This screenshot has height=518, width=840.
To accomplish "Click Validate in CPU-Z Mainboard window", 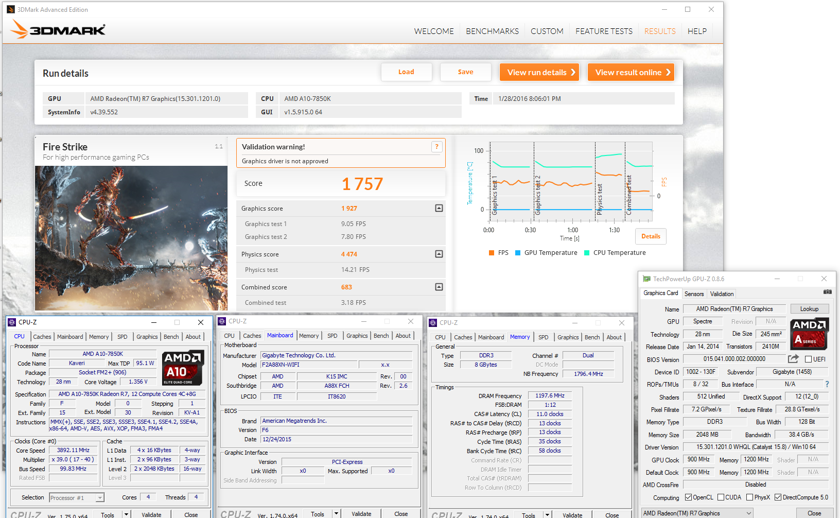I will pos(361,513).
